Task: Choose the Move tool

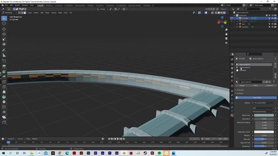Action: pyautogui.click(x=4, y=29)
